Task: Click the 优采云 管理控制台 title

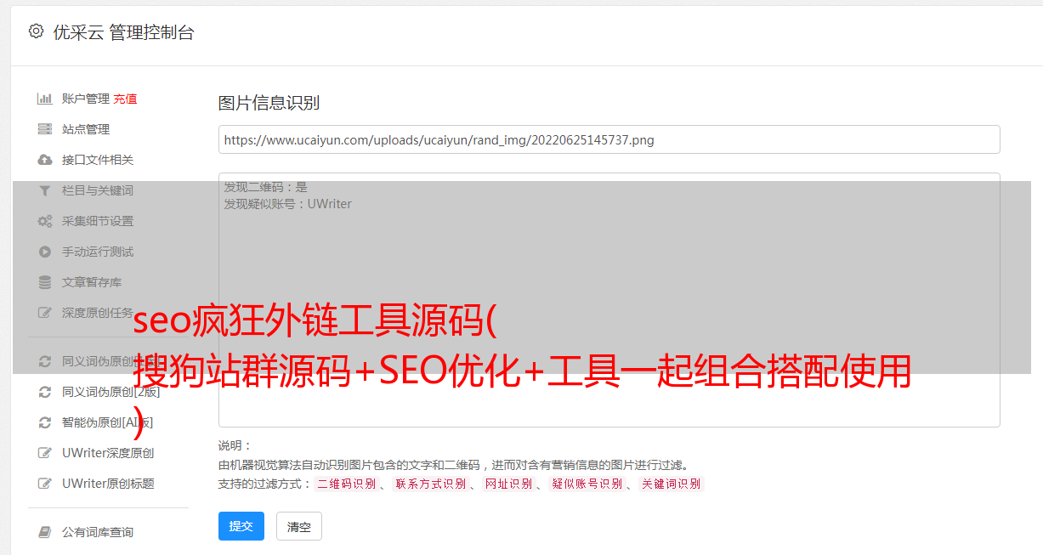Action: point(123,32)
